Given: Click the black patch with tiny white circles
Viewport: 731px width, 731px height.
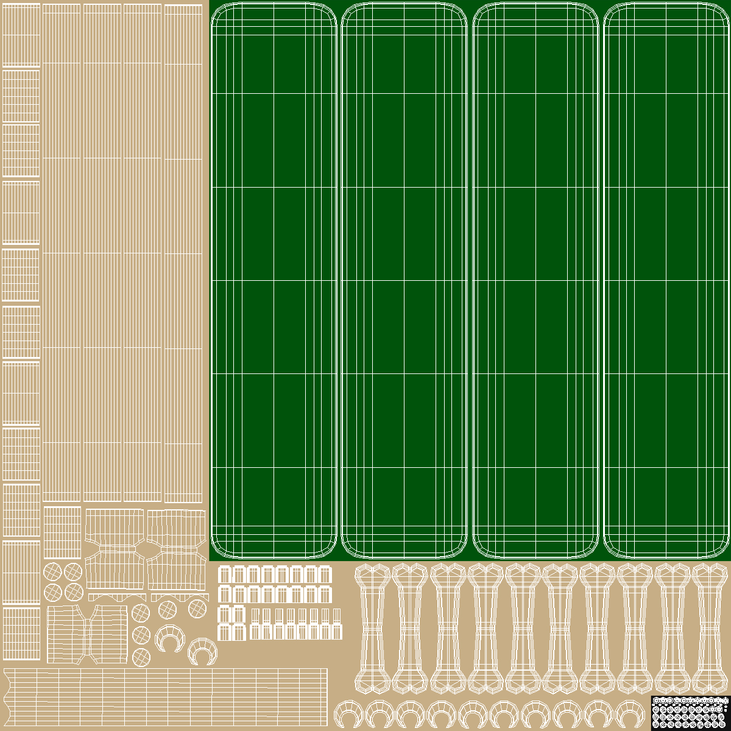Looking at the screenshot, I should tap(690, 712).
